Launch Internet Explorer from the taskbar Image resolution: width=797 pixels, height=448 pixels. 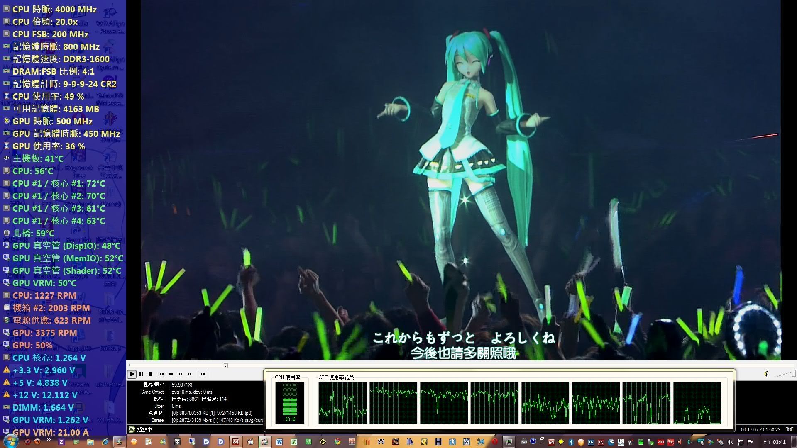(x=105, y=442)
